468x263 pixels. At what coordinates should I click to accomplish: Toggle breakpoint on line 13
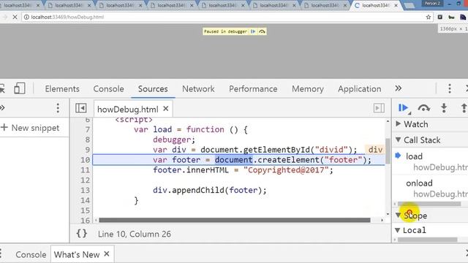click(85, 190)
